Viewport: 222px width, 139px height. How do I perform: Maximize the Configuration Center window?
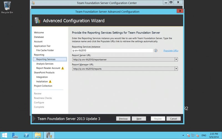coord(171,2)
